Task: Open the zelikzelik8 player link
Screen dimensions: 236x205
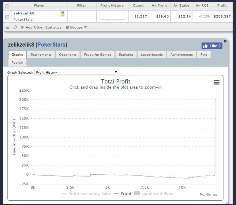Action: coord(24,13)
